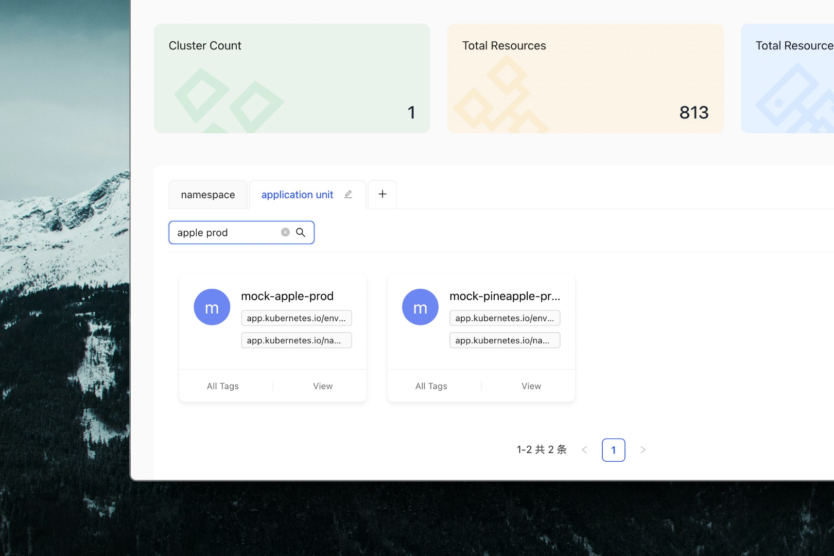Switch to the namespace tab
Viewport: 834px width, 556px height.
pos(208,195)
